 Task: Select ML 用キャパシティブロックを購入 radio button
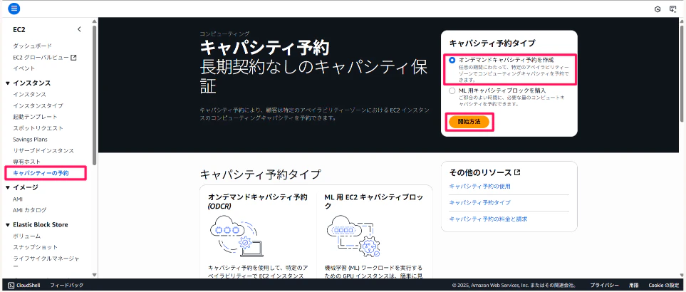coord(452,91)
